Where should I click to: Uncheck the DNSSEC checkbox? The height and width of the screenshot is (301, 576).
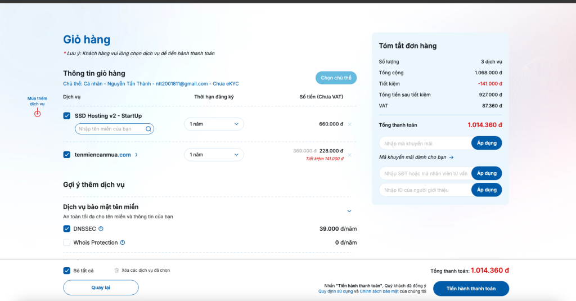point(67,229)
